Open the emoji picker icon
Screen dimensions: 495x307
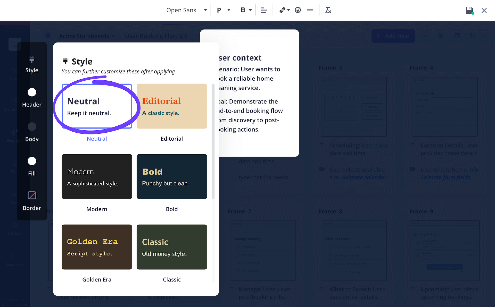298,10
